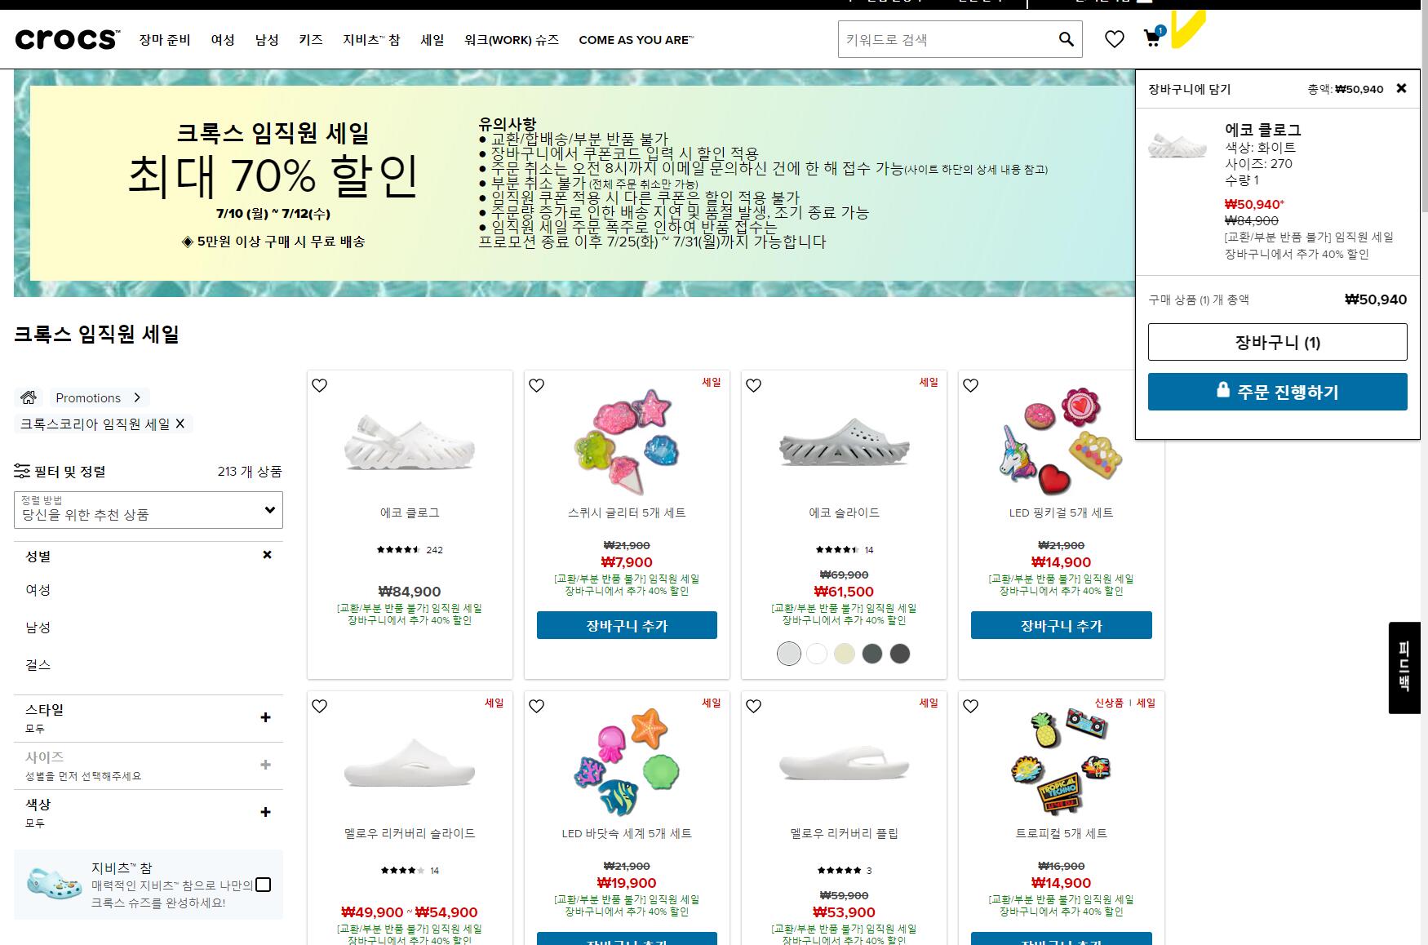This screenshot has height=945, width=1428.
Task: Click the 트로피컬 5개 세트 product name
Action: 1062,833
